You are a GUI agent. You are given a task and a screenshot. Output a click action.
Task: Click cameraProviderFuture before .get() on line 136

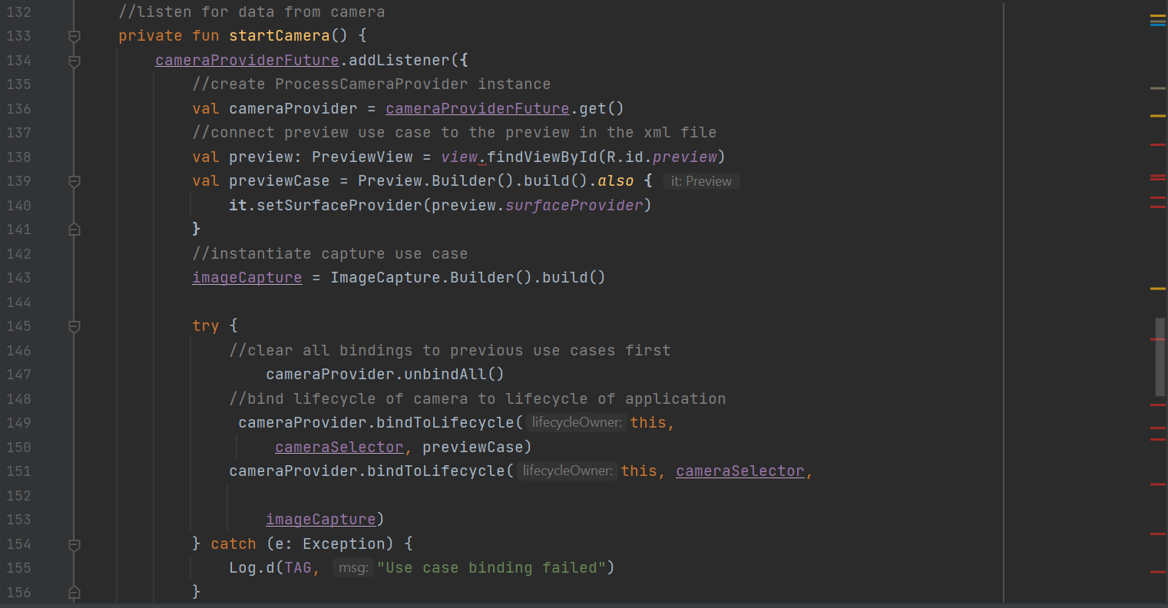pos(478,108)
